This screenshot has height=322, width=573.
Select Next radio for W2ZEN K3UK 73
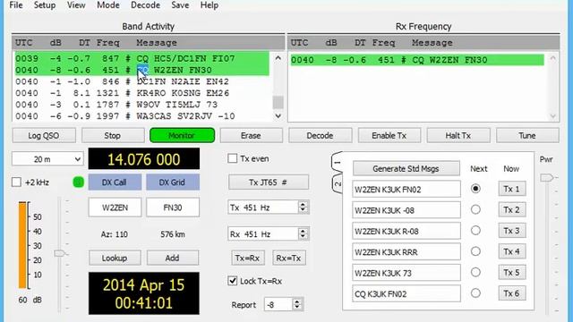475,272
